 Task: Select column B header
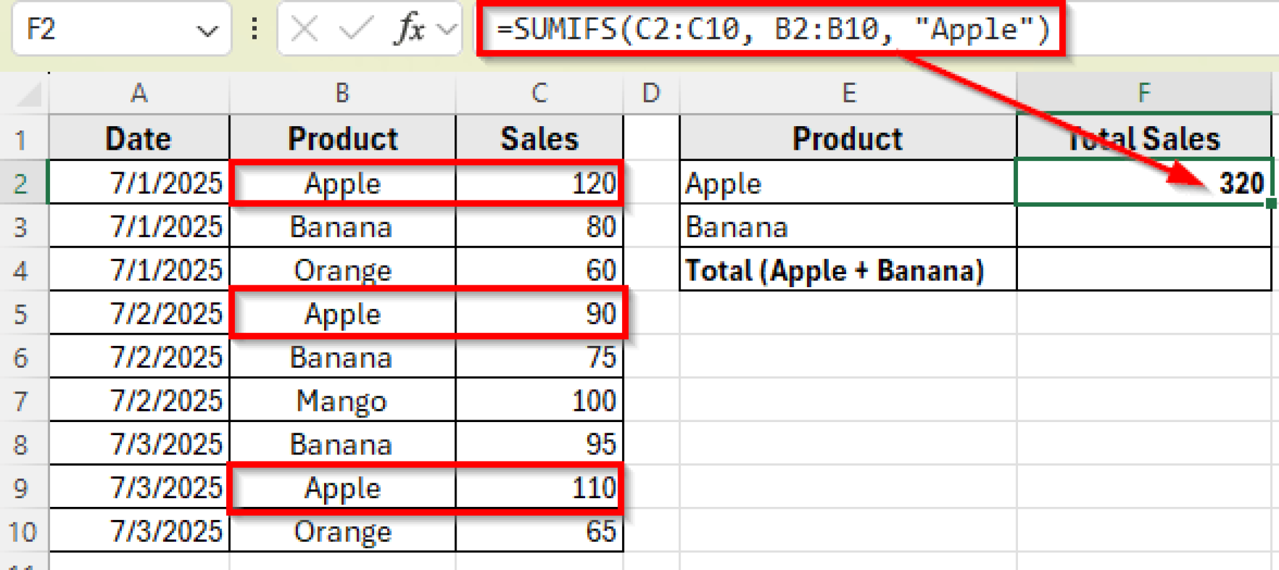[342, 94]
